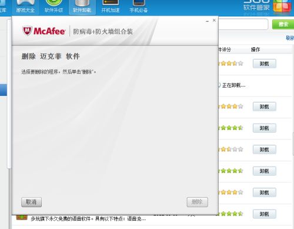Click 卸载 in the 多玩 voice software row
294x229 pixels.
[x=265, y=214]
